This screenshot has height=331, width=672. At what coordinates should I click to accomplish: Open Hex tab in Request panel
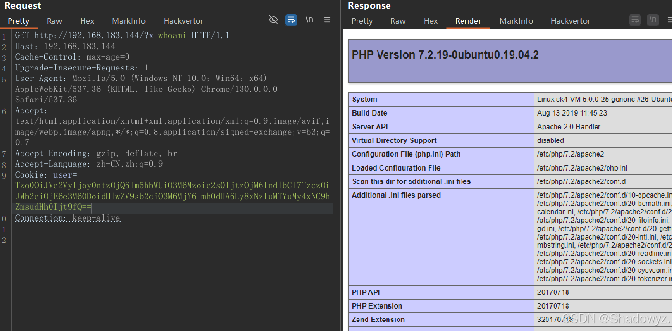tap(87, 21)
